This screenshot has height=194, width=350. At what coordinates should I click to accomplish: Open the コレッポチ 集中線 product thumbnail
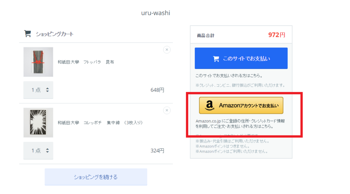click(x=38, y=122)
